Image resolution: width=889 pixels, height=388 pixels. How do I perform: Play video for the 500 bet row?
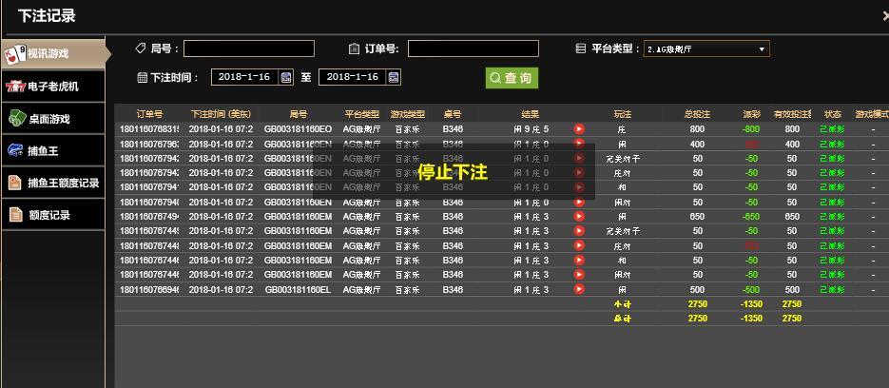579,290
